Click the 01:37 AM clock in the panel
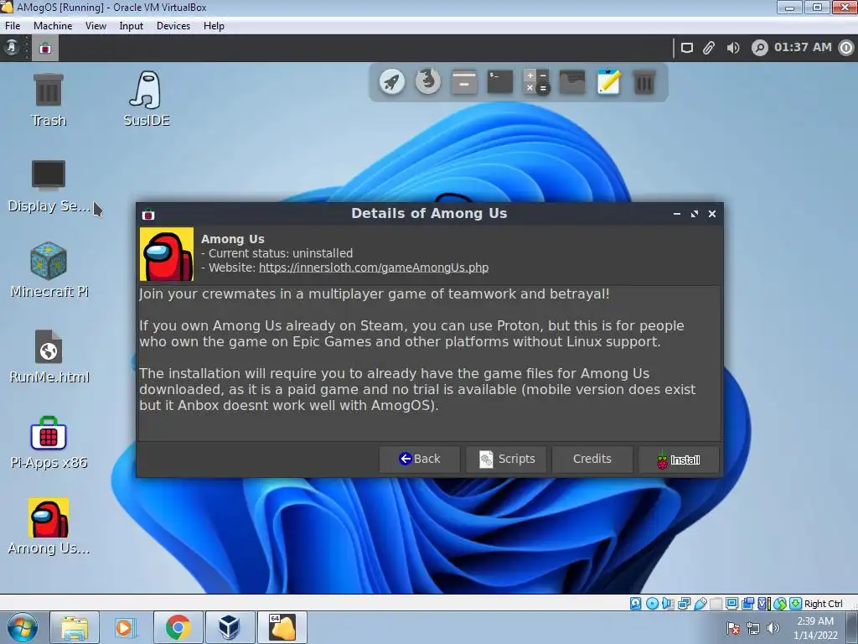 point(803,48)
